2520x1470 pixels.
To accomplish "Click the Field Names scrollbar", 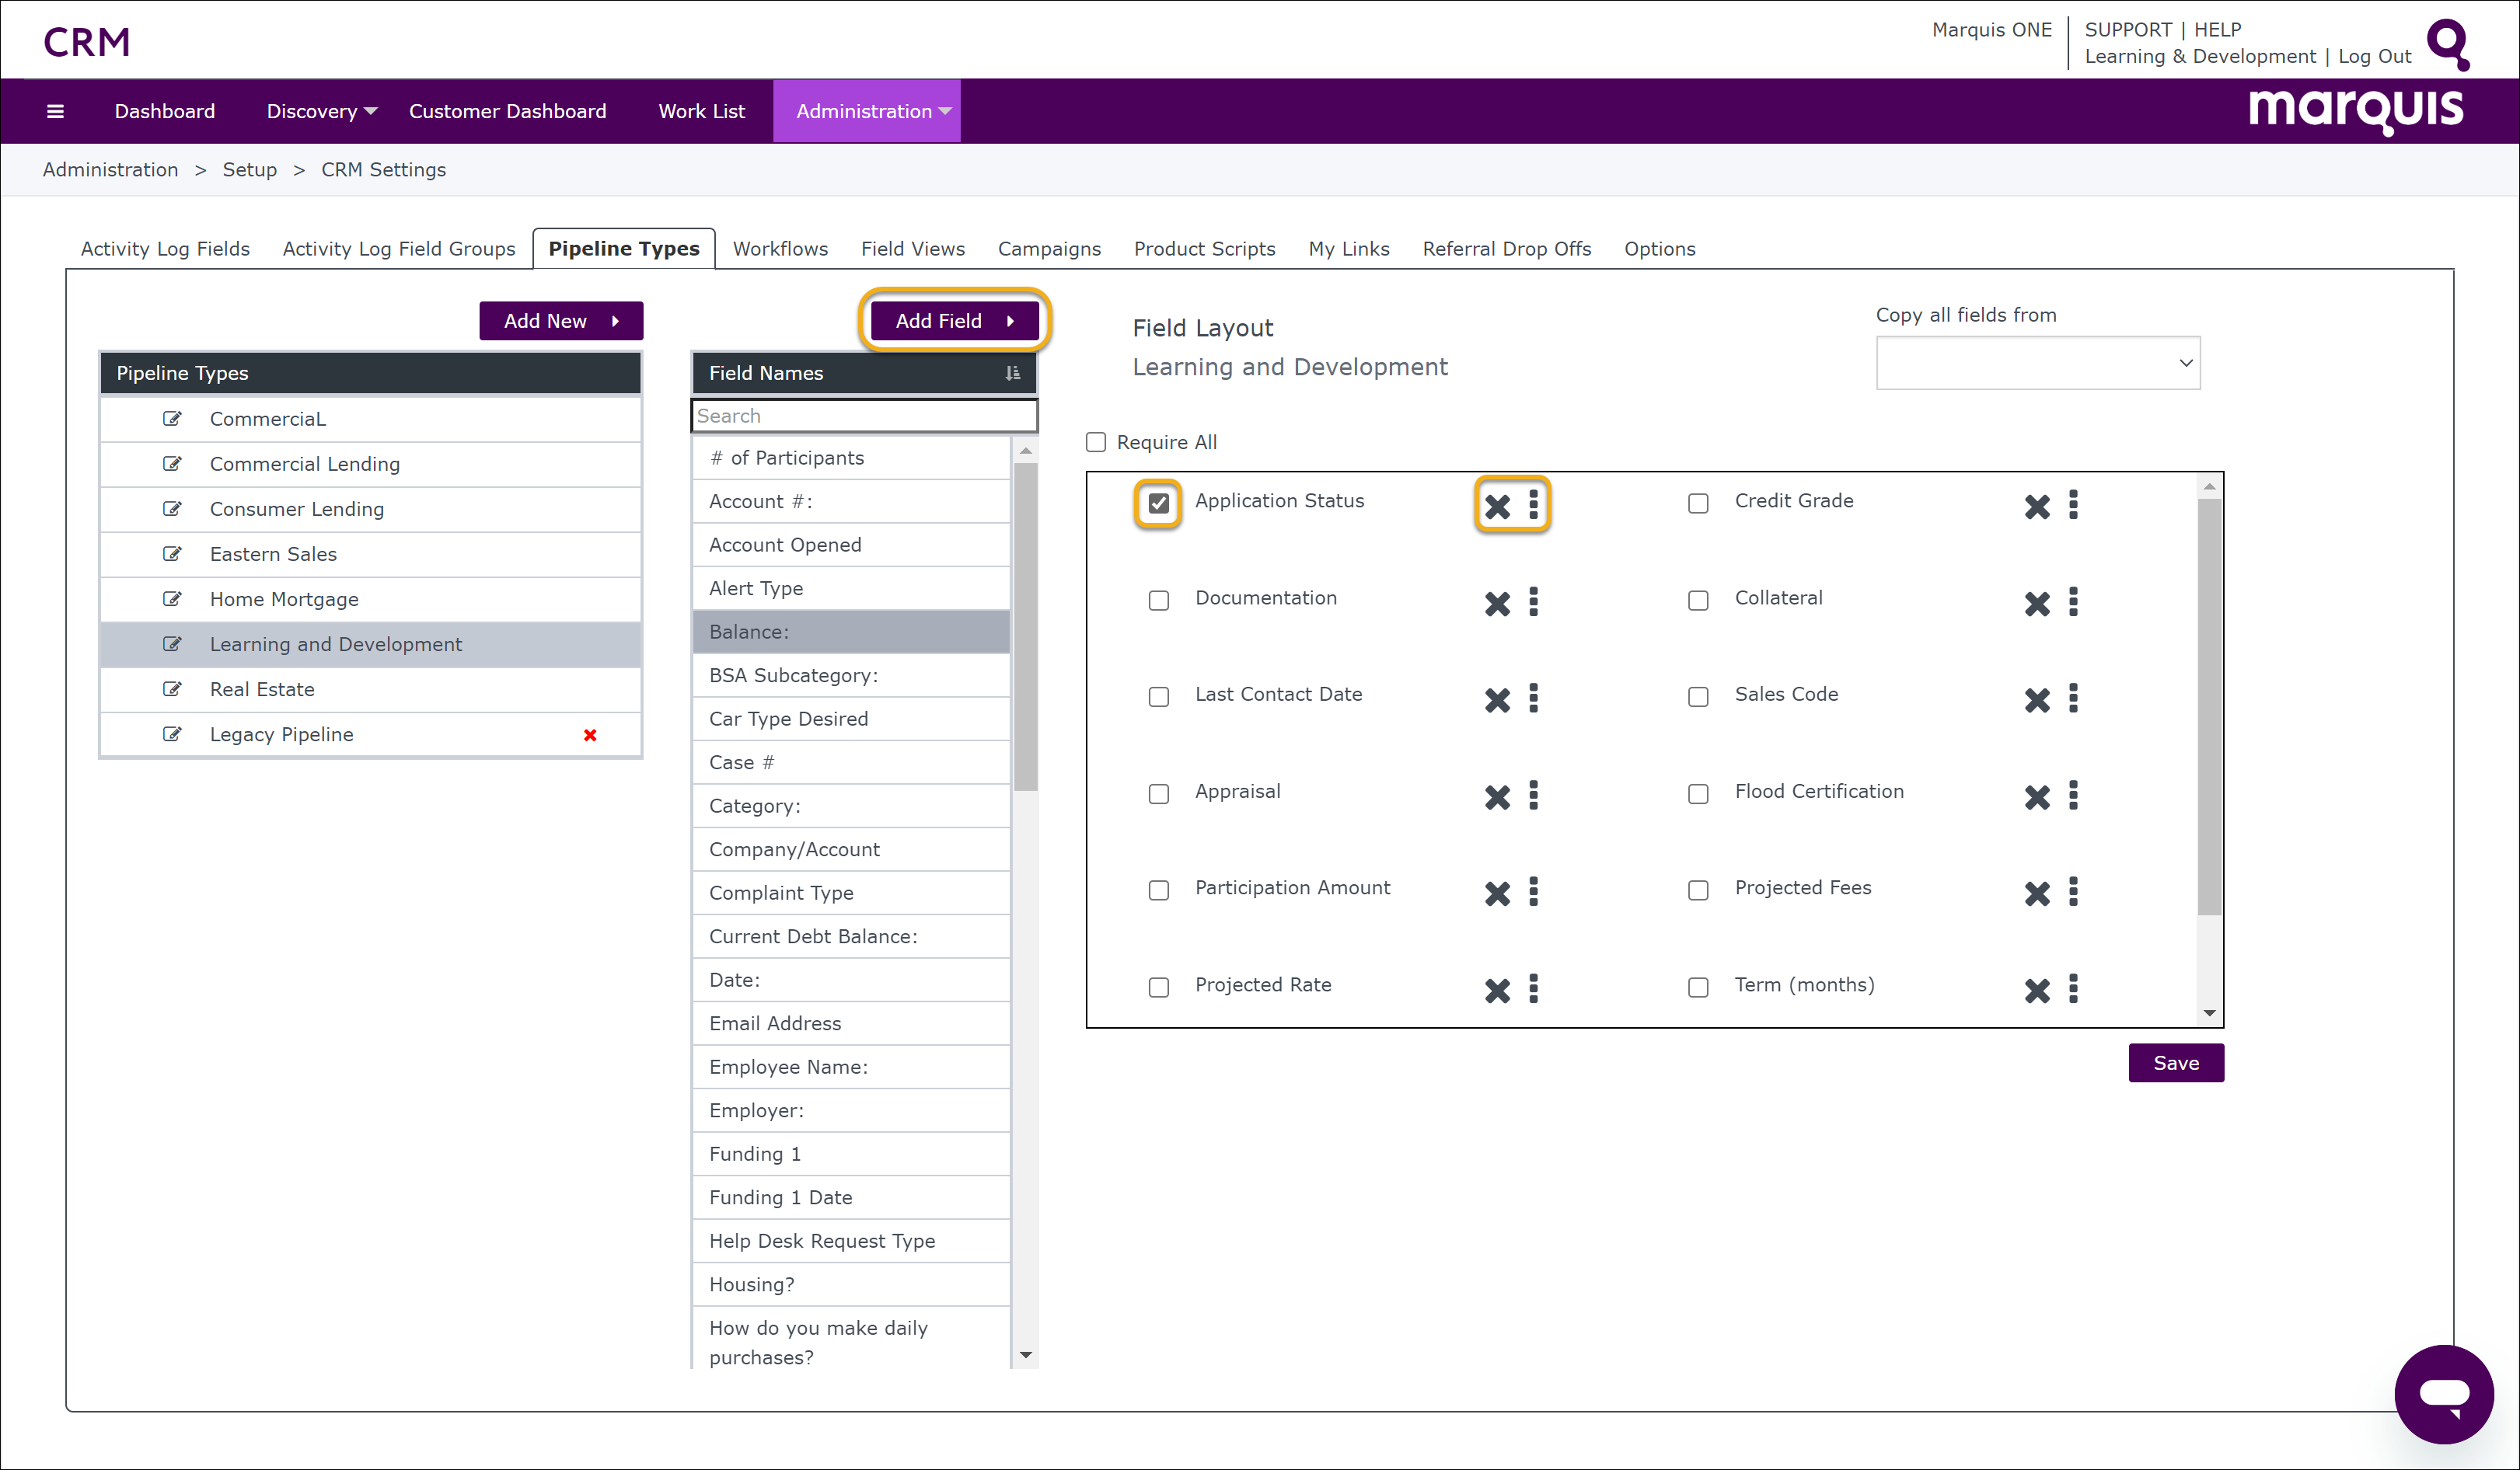I will point(1025,625).
